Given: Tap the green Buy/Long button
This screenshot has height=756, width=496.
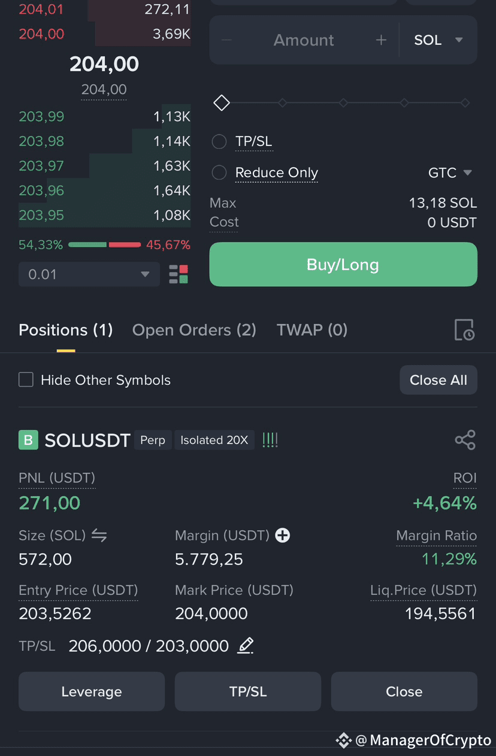Looking at the screenshot, I should click(x=343, y=265).
